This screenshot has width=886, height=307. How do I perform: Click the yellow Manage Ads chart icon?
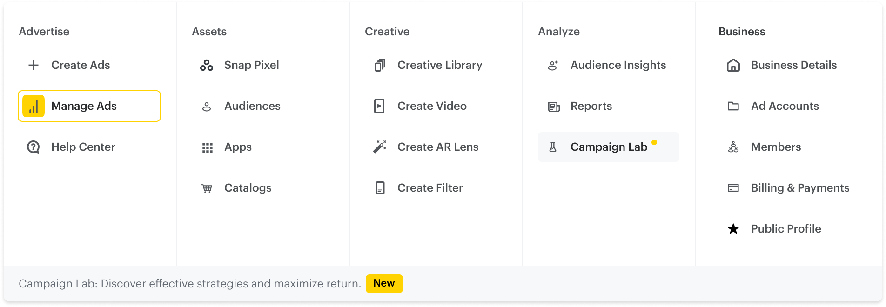[34, 106]
